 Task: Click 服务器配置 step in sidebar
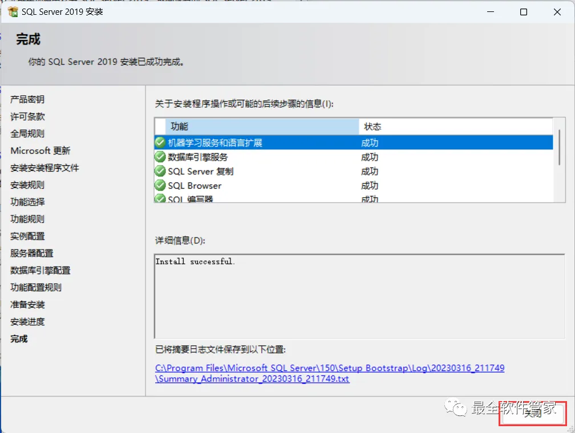pyautogui.click(x=32, y=253)
